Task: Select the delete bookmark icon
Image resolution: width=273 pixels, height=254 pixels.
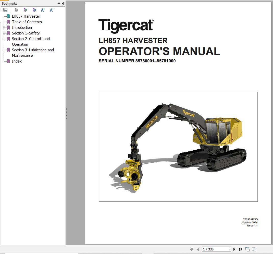Action: [x=16, y=10]
